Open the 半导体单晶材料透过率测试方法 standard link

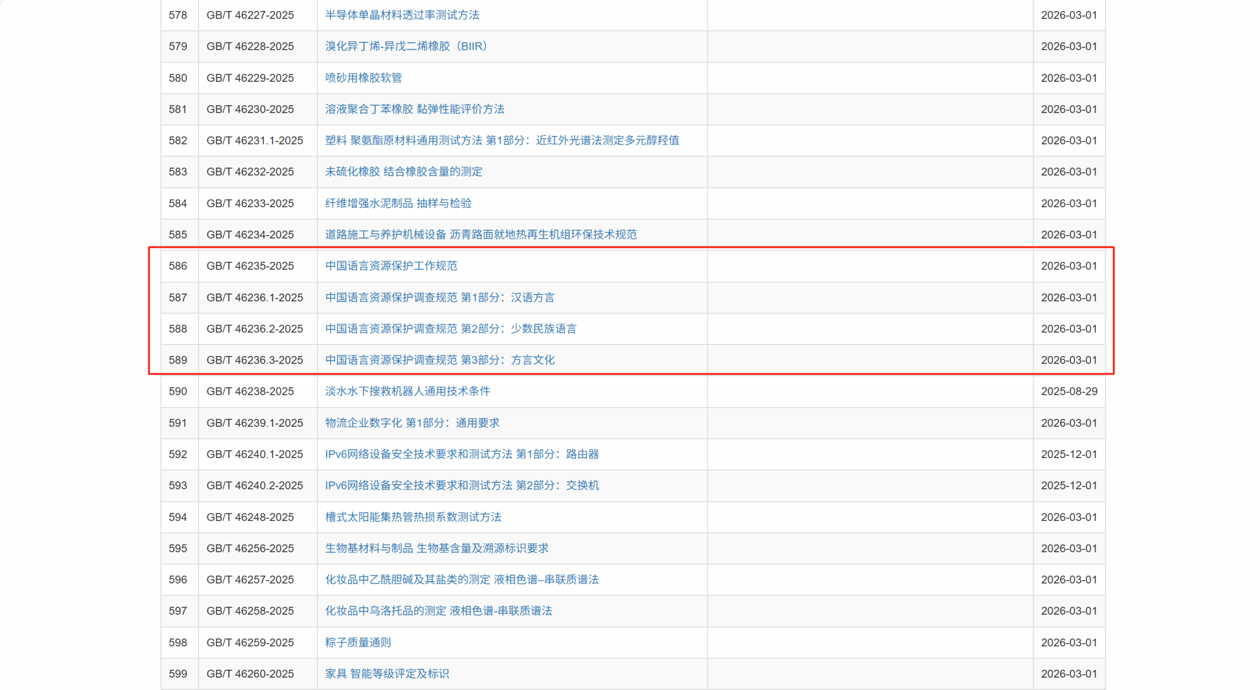pos(402,15)
